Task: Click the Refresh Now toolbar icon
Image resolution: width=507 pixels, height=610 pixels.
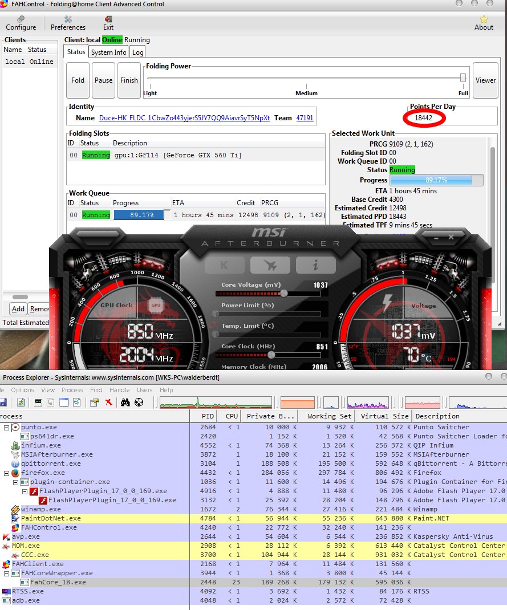Action: pyautogui.click(x=21, y=402)
